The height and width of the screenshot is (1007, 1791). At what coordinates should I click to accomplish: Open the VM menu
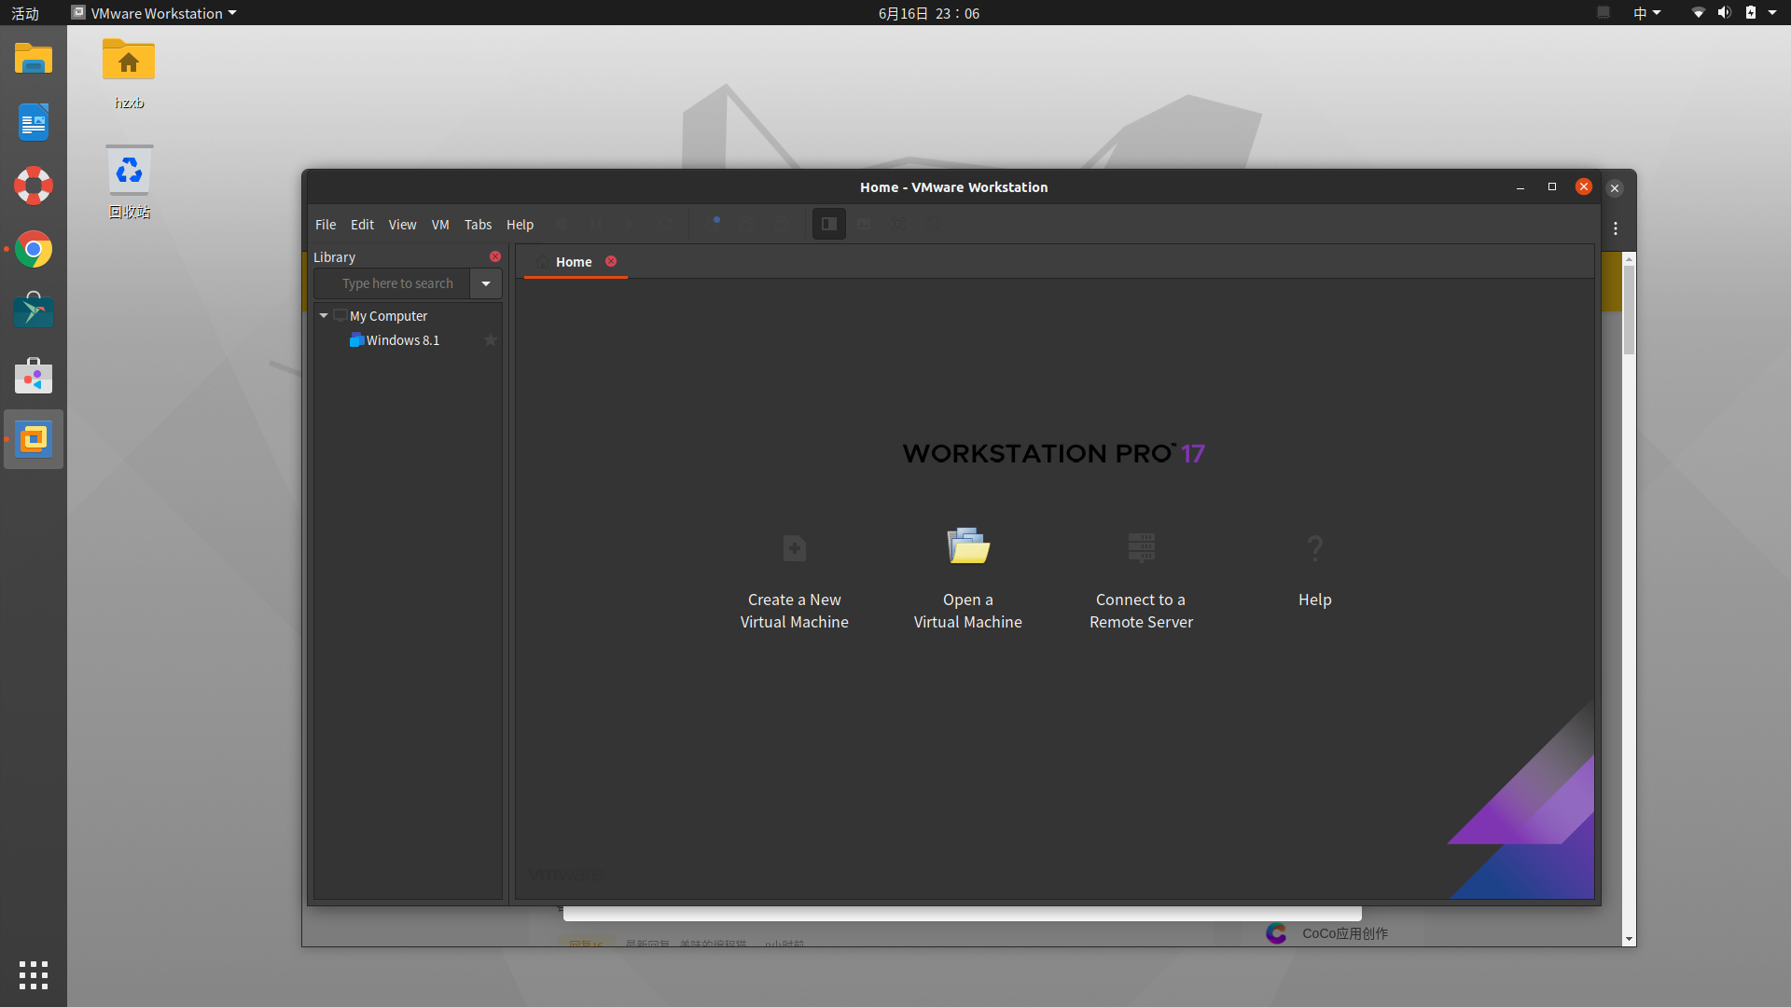click(x=440, y=225)
